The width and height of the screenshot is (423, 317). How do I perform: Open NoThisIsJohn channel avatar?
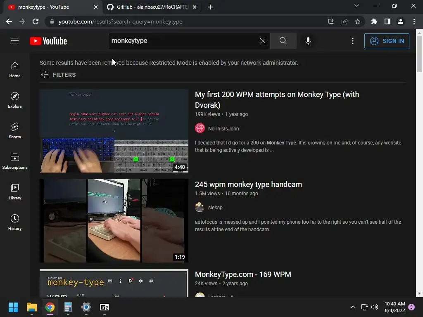[200, 128]
